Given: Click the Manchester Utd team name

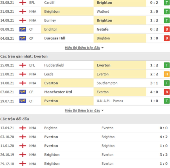Looking at the screenshot, I should pos(58,92).
